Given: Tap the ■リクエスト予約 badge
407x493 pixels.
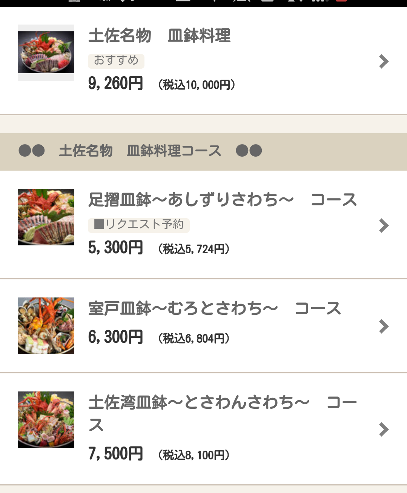Looking at the screenshot, I should click(139, 225).
